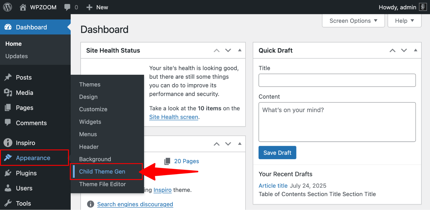Open the WPZOOM site home icon
430x210 pixels.
coord(23,7)
